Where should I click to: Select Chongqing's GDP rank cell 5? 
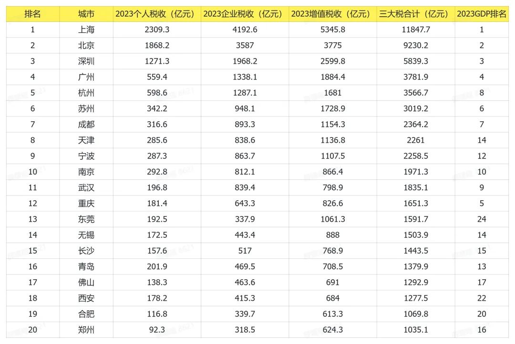point(482,203)
